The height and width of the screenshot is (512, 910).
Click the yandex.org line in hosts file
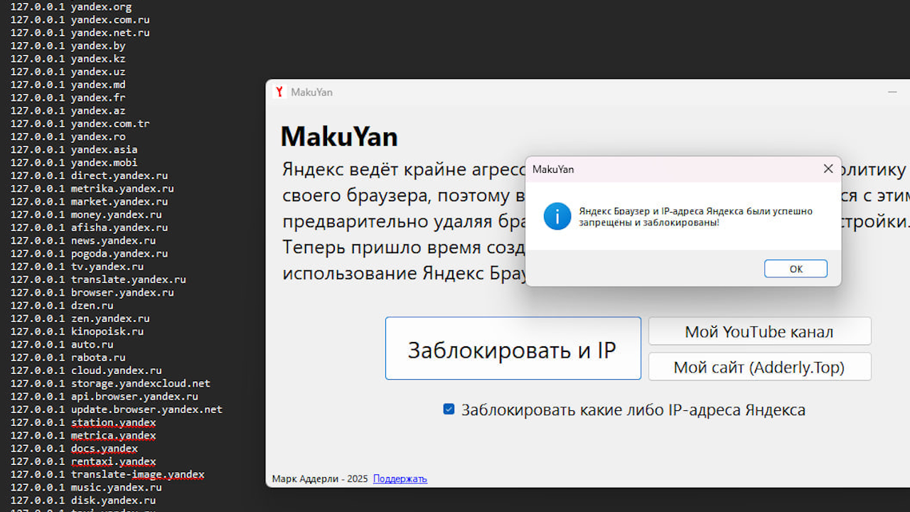(71, 6)
